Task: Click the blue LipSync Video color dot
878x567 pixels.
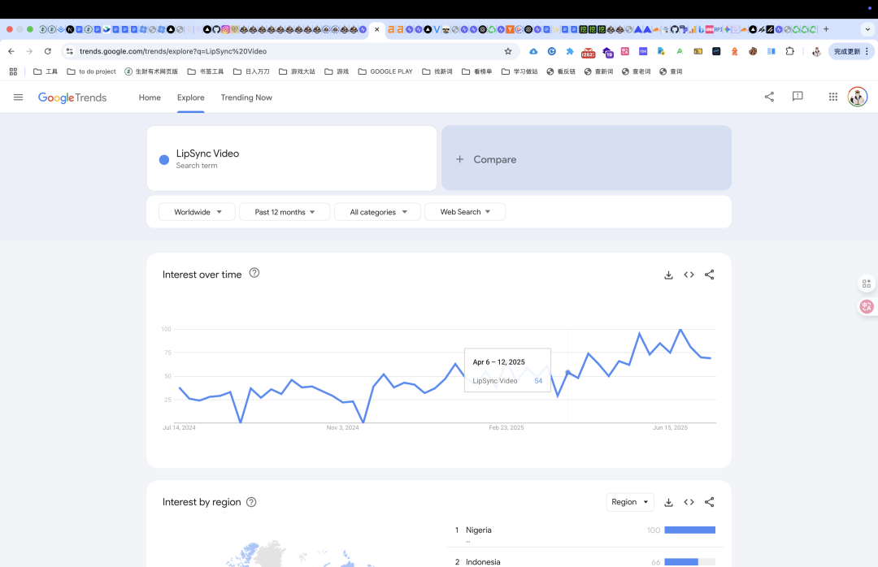Action: (164, 159)
